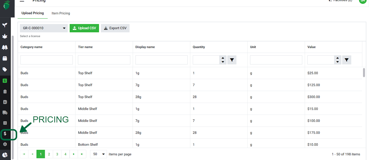Click the pie chart reports icon
Image resolution: width=369 pixels, height=160 pixels.
pyautogui.click(x=5, y=155)
